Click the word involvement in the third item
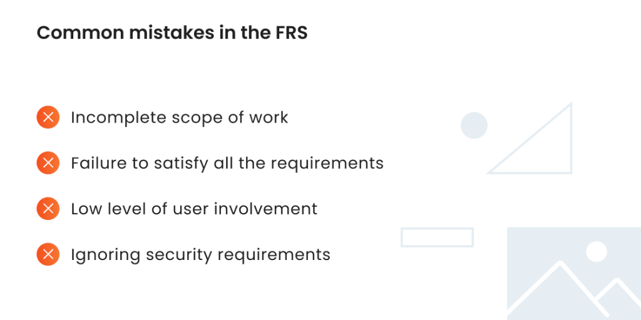This screenshot has height=320, width=641. click(x=265, y=209)
